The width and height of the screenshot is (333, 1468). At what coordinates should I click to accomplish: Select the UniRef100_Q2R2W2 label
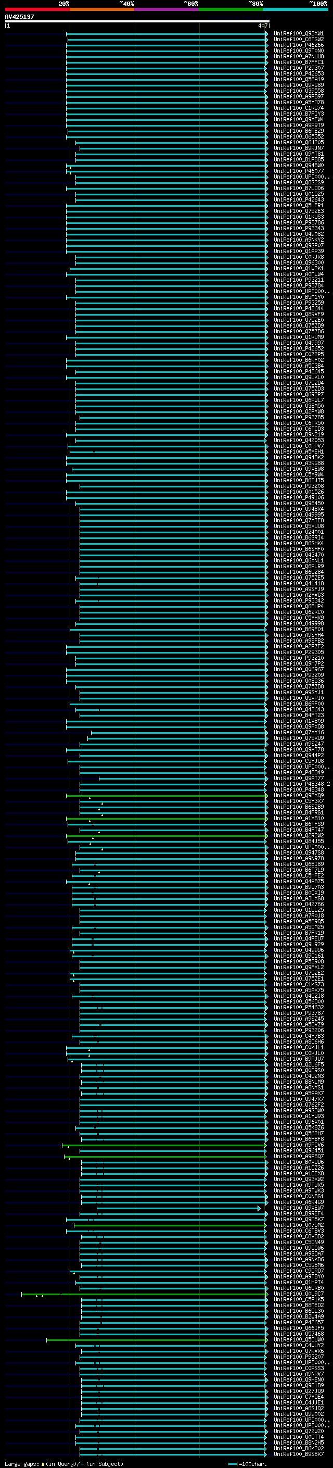coord(298,836)
